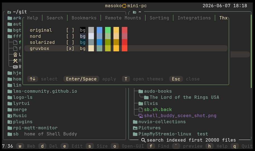255x151 pixels.
Task: Switch to the Search tab
Action: click(55, 18)
